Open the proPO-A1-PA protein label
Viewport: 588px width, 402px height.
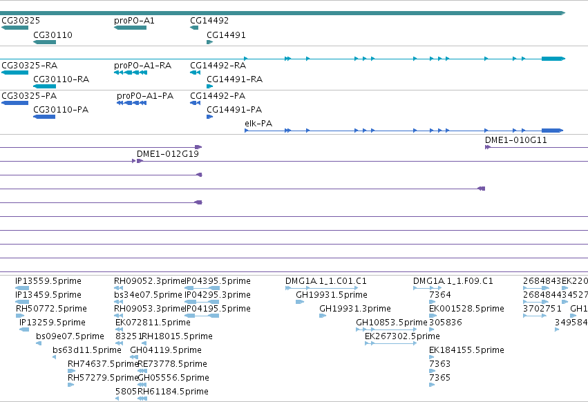(x=145, y=96)
